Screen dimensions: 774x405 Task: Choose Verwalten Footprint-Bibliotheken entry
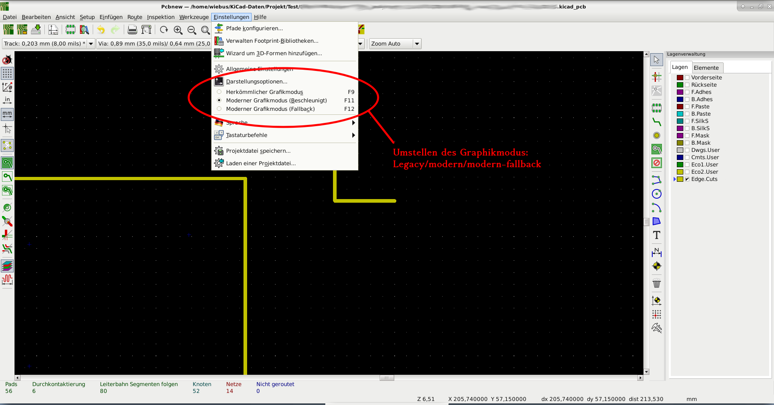click(x=285, y=41)
